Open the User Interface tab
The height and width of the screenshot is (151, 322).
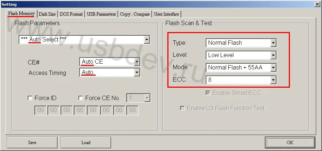click(x=166, y=14)
